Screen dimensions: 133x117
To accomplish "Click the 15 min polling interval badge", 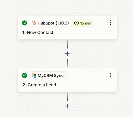I will coord(83,23).
